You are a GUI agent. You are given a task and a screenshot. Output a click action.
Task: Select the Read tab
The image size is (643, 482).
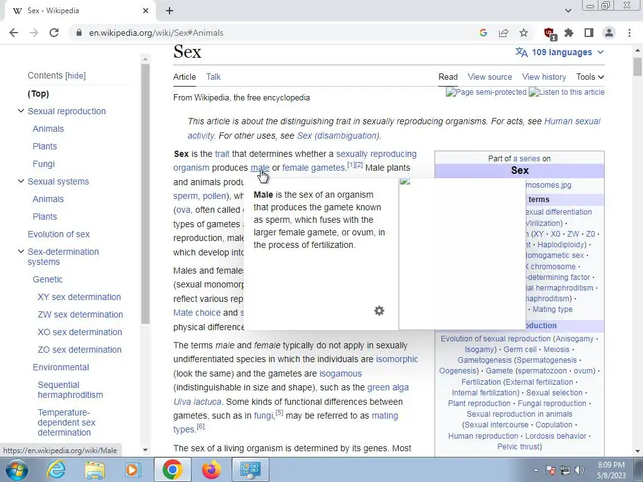click(448, 77)
